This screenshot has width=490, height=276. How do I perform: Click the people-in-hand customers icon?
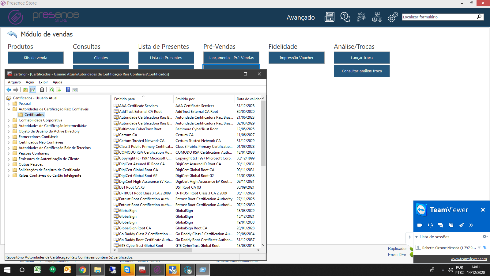click(x=361, y=17)
